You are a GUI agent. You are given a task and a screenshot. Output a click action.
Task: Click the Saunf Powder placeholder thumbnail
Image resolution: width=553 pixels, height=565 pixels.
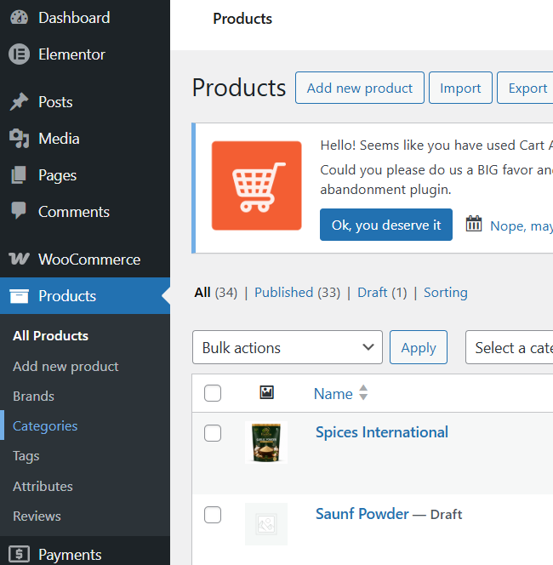point(266,524)
